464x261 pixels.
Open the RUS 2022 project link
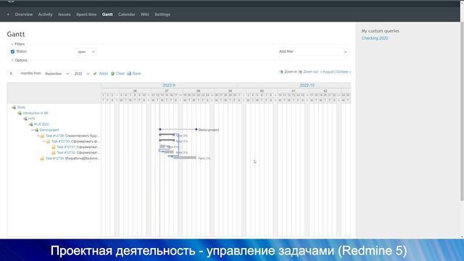point(41,124)
